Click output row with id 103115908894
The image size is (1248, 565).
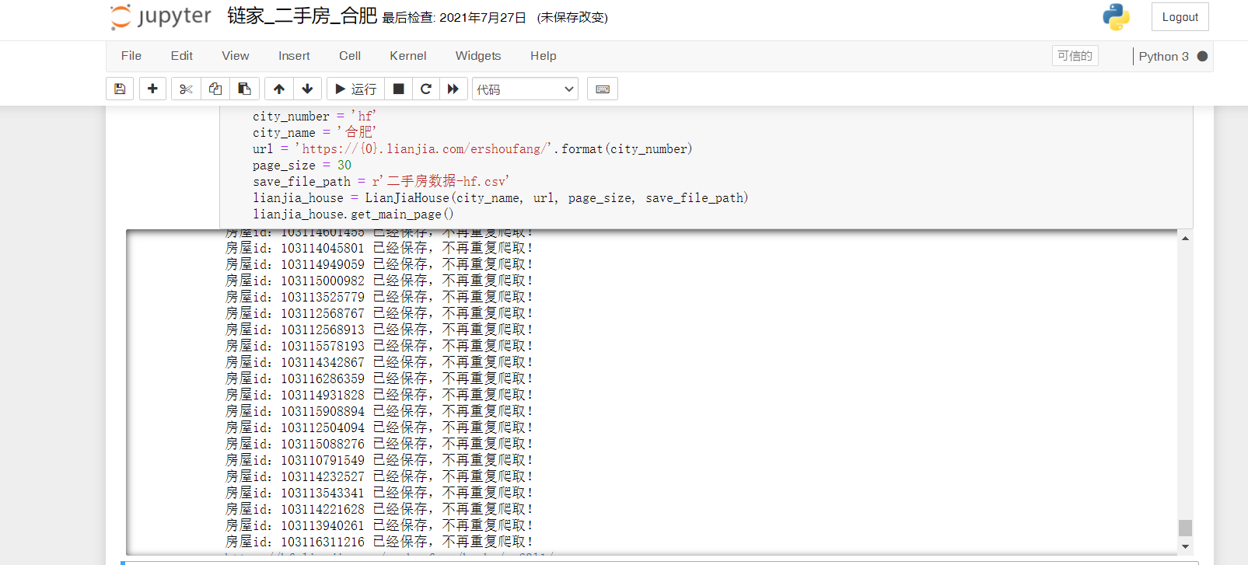click(379, 411)
